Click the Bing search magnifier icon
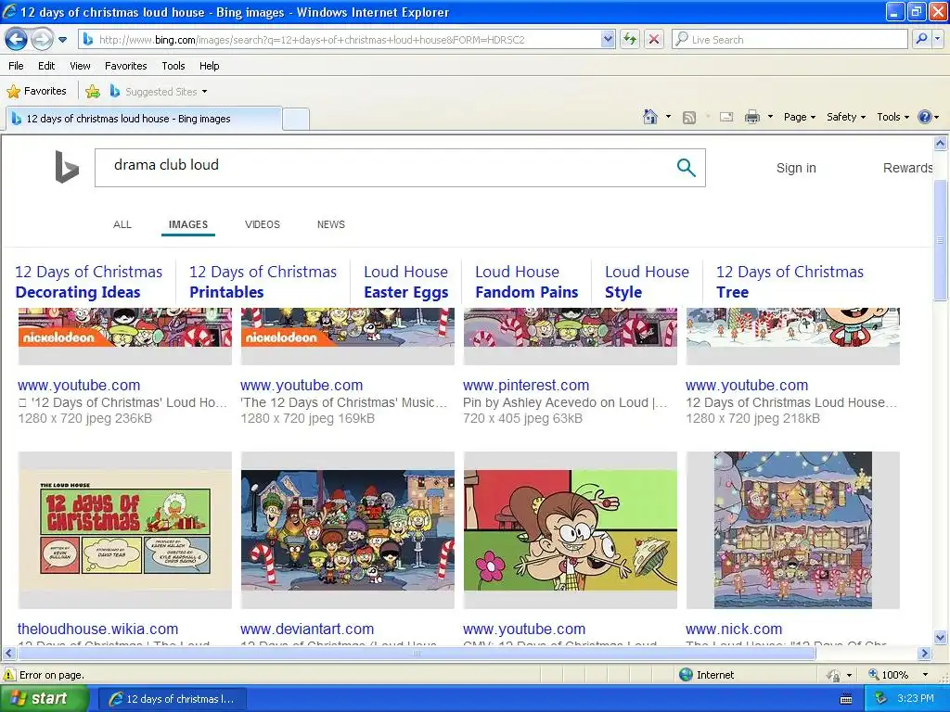 pos(686,168)
